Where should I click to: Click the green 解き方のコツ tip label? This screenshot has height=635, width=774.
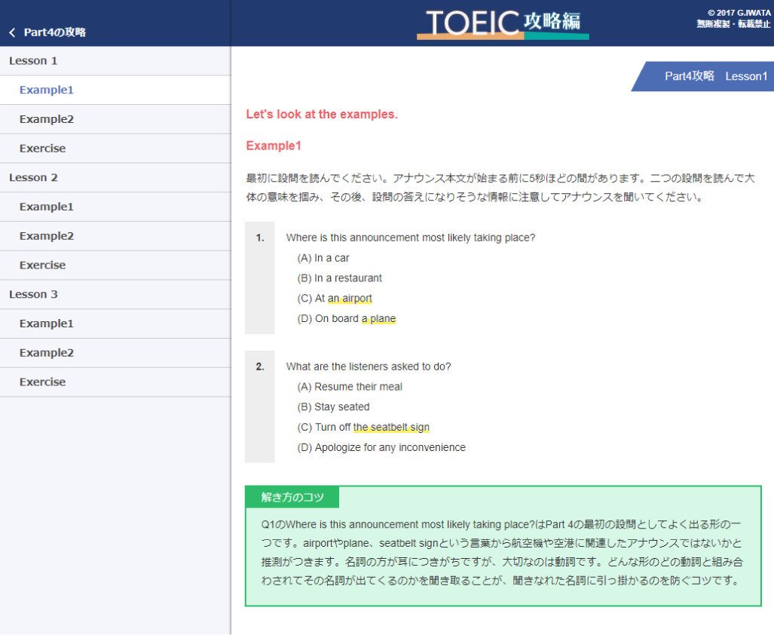(x=292, y=498)
